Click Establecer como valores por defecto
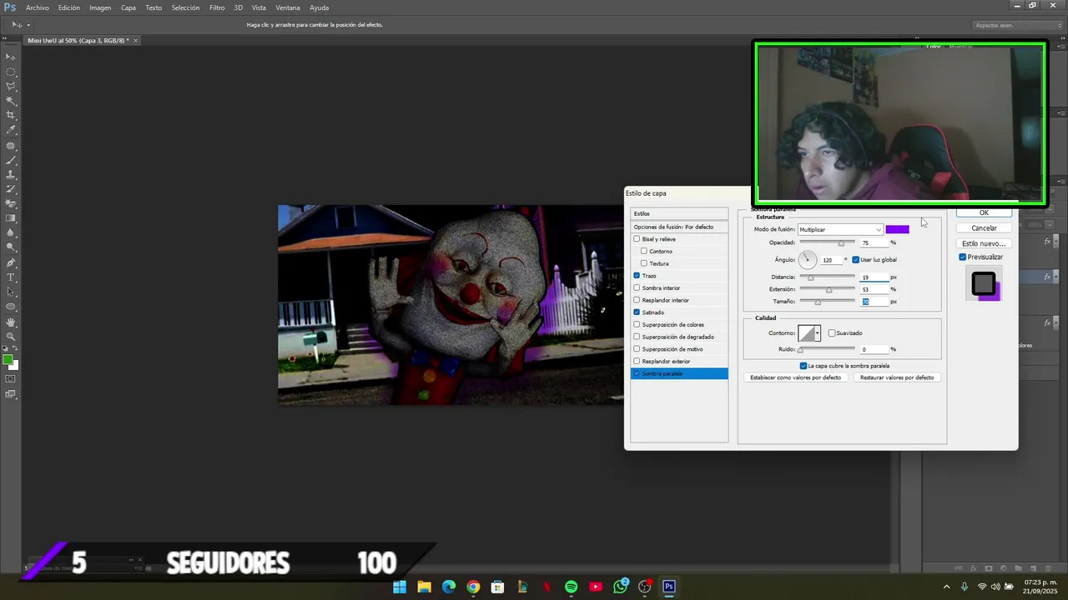 [x=795, y=377]
